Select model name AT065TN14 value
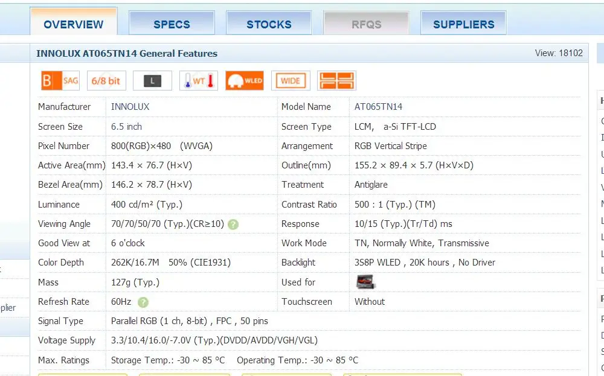604x376 pixels. [378, 107]
